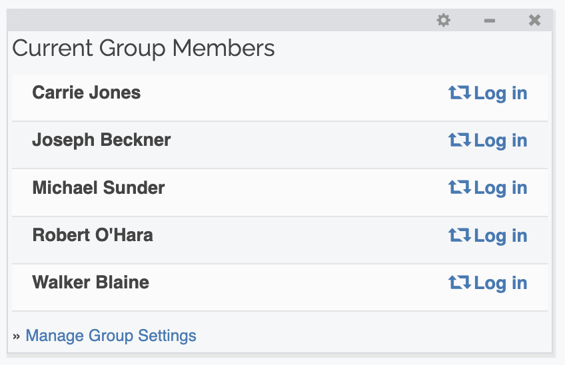Open Manage Group Settings link
This screenshot has width=565, height=365.
[111, 336]
